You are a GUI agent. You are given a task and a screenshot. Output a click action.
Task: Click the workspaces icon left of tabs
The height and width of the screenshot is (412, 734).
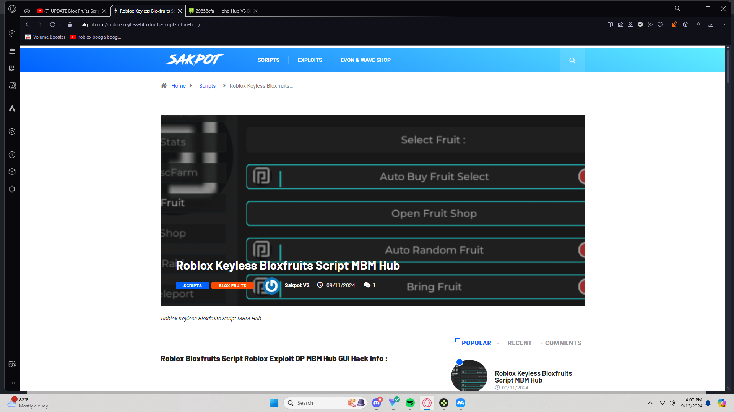(27, 11)
